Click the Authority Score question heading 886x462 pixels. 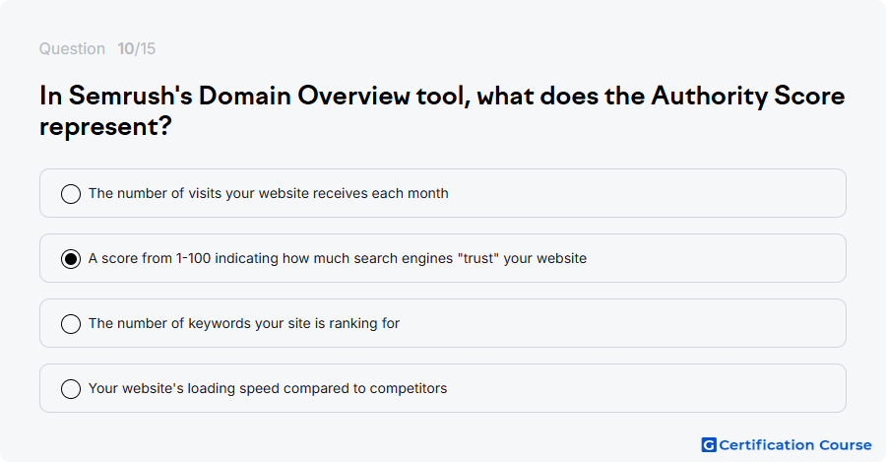[442, 111]
